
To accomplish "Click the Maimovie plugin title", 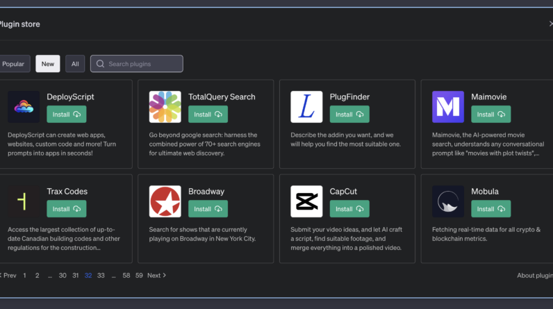I will pyautogui.click(x=489, y=97).
